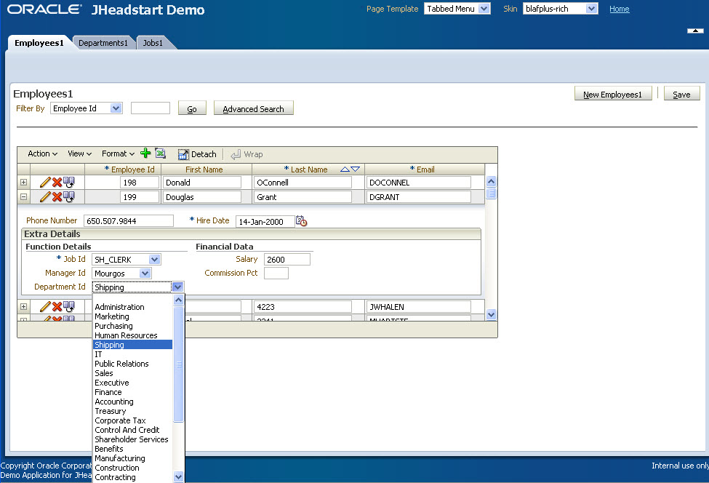Click the duplicate-row icon in JWHALEN row

[69, 307]
